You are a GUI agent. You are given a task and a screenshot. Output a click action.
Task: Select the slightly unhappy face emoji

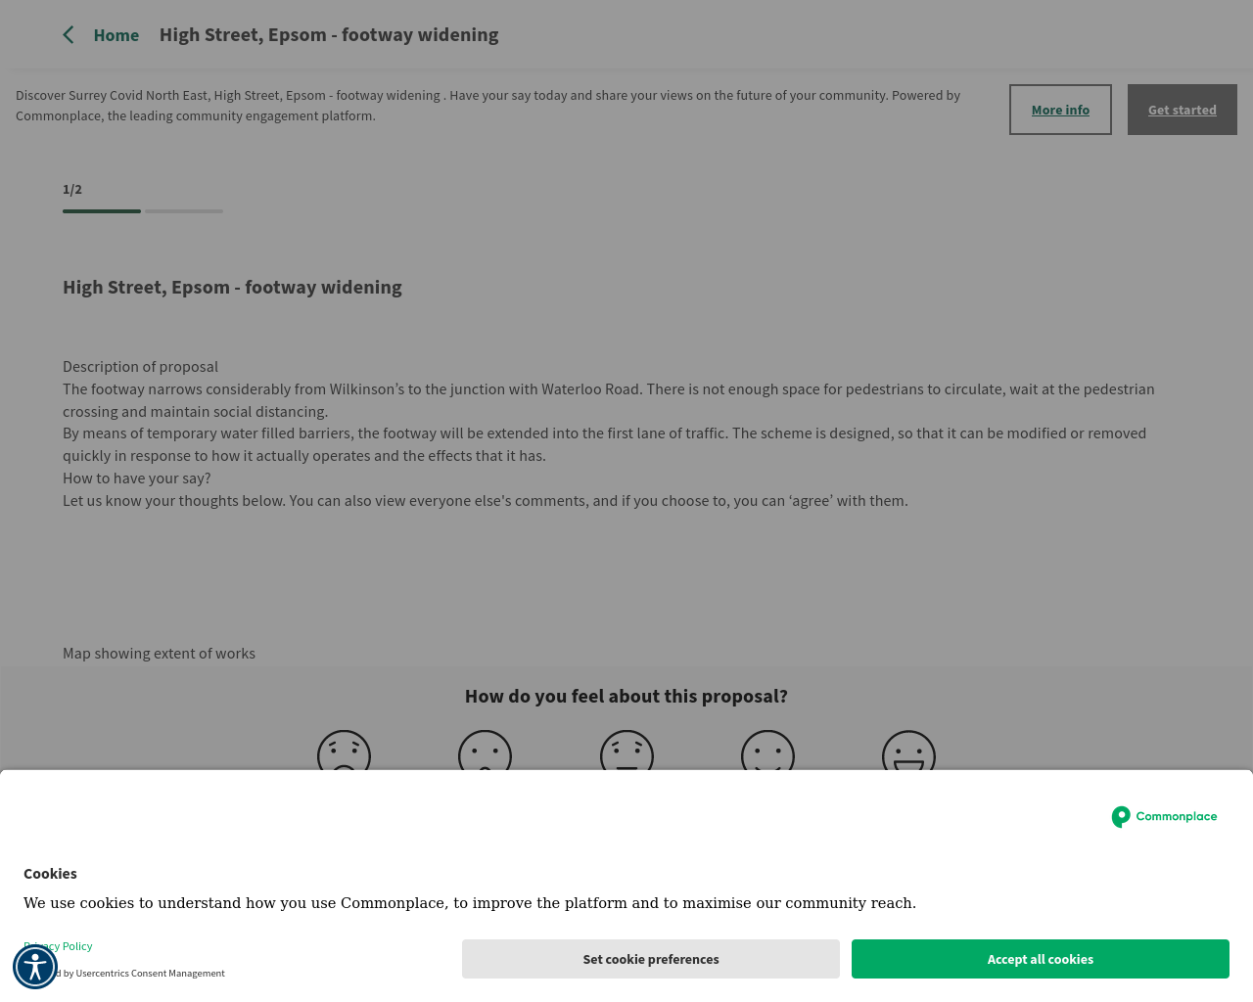click(486, 751)
